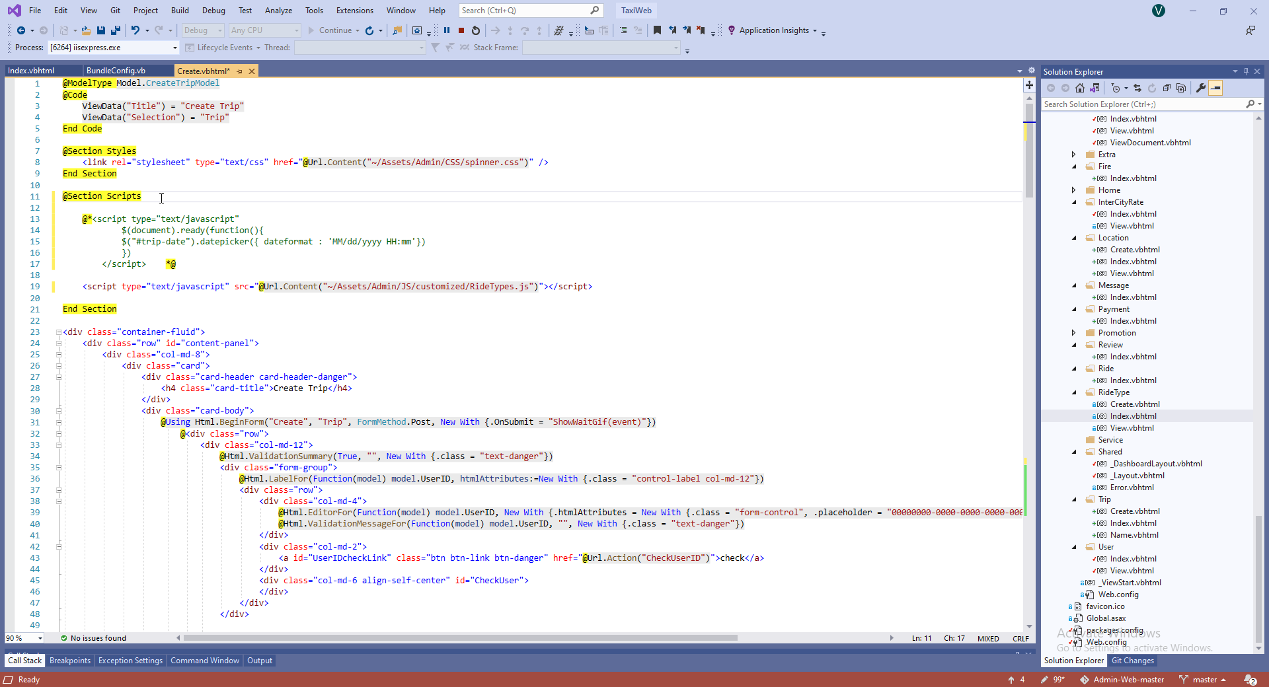The width and height of the screenshot is (1269, 687).
Task: Open the editor settings gear icon
Action: pyautogui.click(x=1031, y=70)
